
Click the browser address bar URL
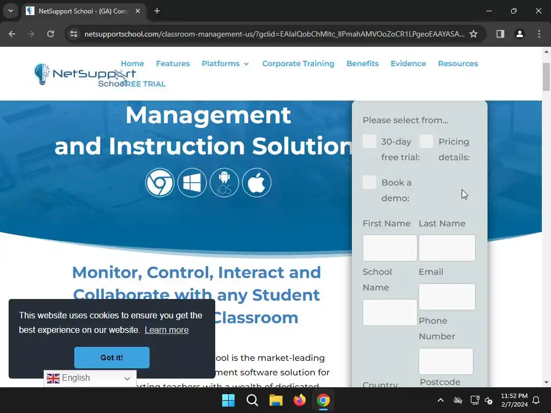click(274, 34)
